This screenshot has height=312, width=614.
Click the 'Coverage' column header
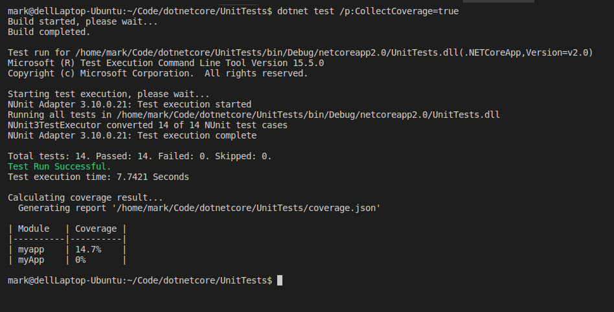pos(96,228)
